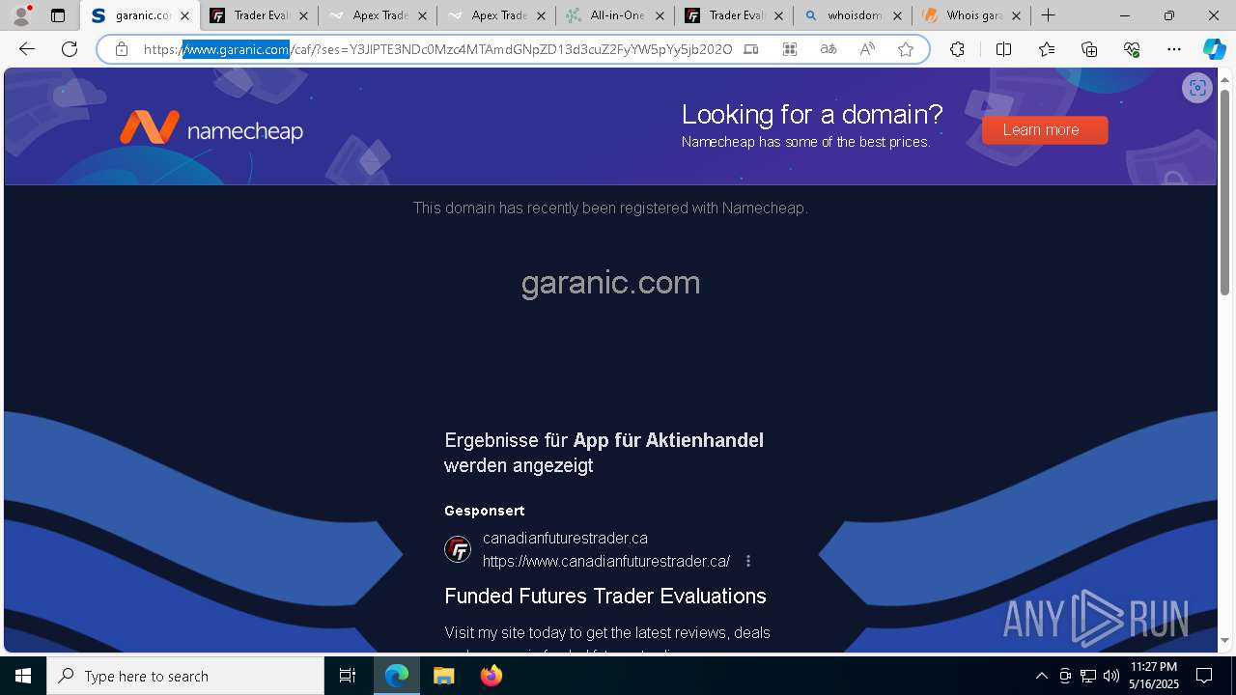Open a new browser tab

click(1049, 15)
